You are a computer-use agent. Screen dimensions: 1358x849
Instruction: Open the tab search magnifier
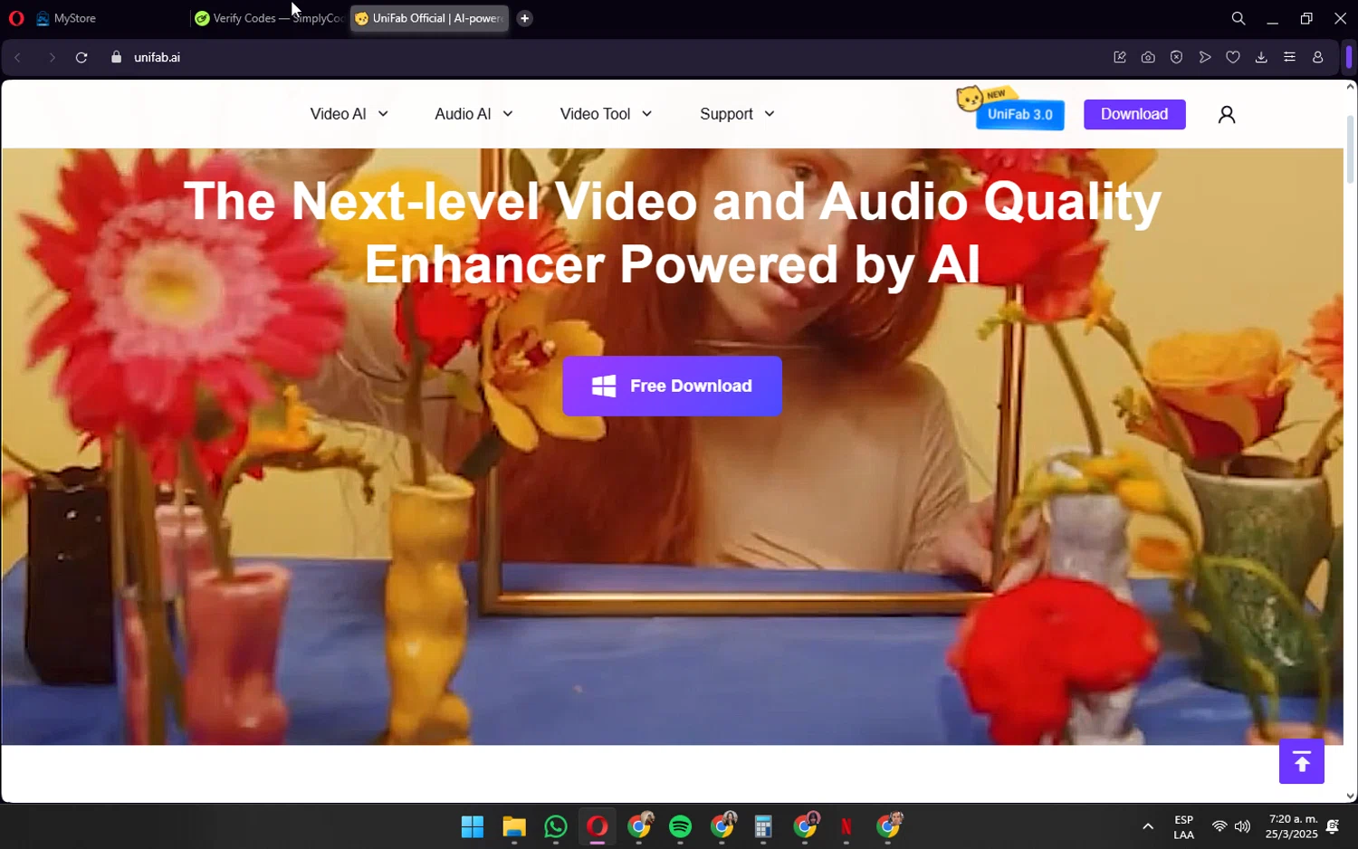coord(1238,18)
